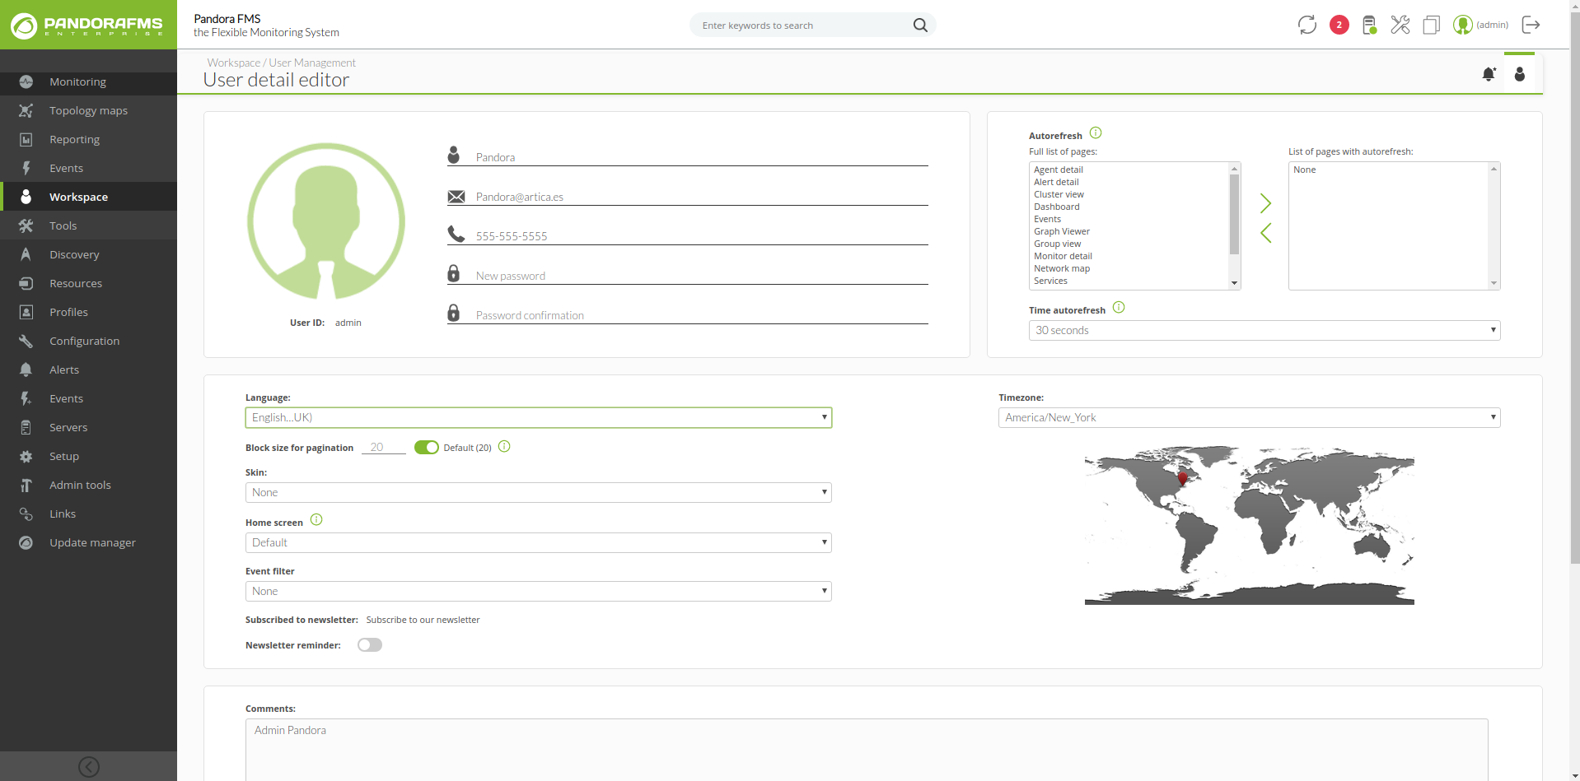Image resolution: width=1580 pixels, height=781 pixels.
Task: Open the Admin tools menu item
Action: pyautogui.click(x=88, y=485)
